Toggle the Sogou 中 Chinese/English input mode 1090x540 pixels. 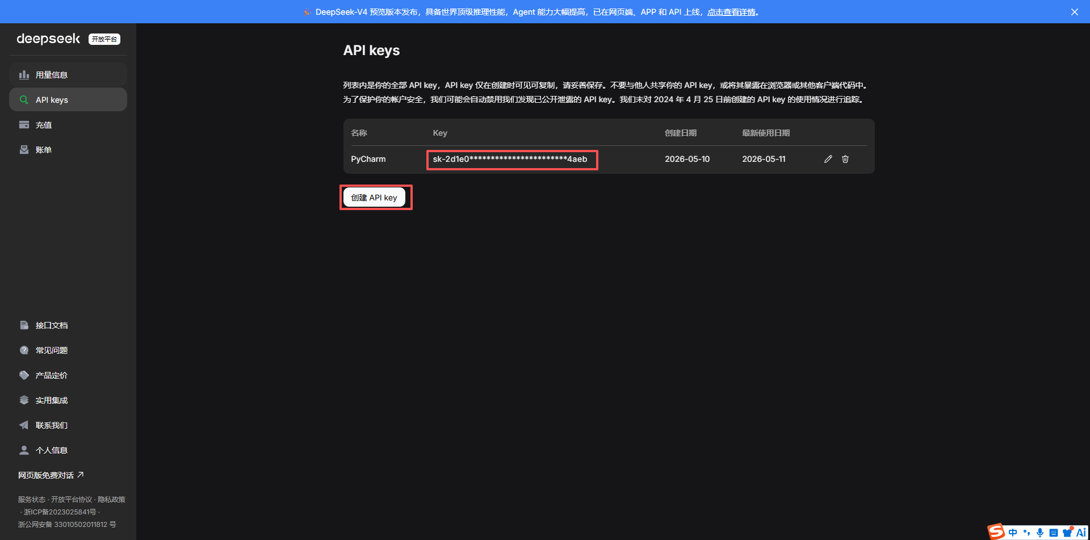(x=1013, y=533)
